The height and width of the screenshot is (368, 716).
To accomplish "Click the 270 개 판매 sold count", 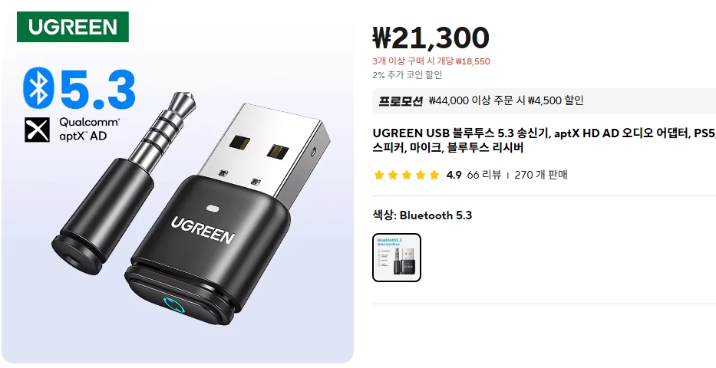I will 541,175.
